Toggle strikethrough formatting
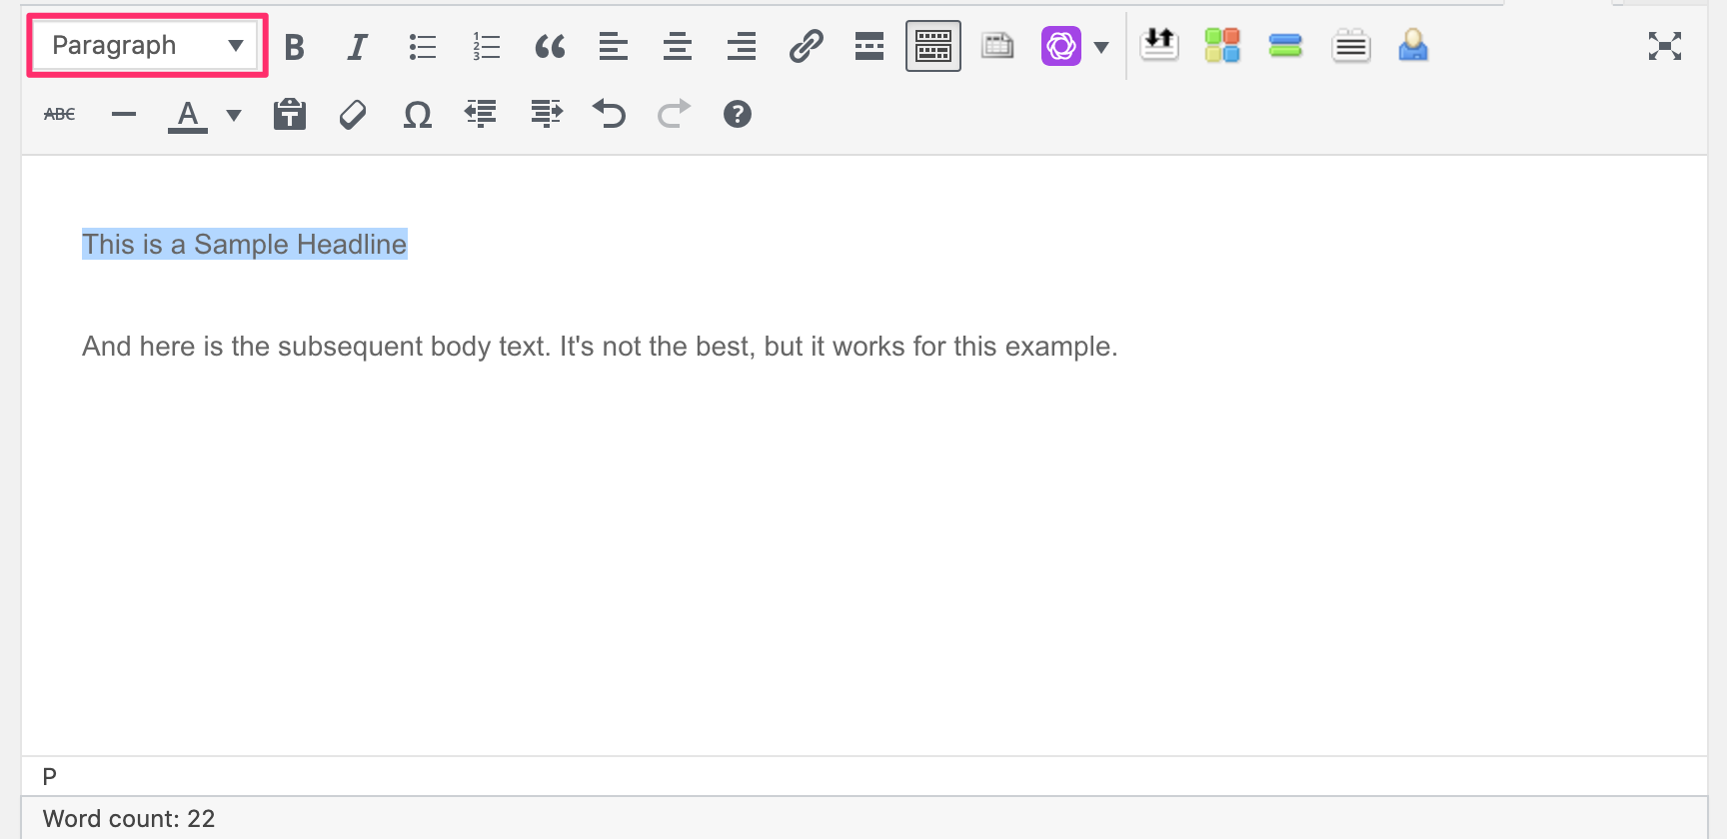The width and height of the screenshot is (1727, 839). click(60, 115)
